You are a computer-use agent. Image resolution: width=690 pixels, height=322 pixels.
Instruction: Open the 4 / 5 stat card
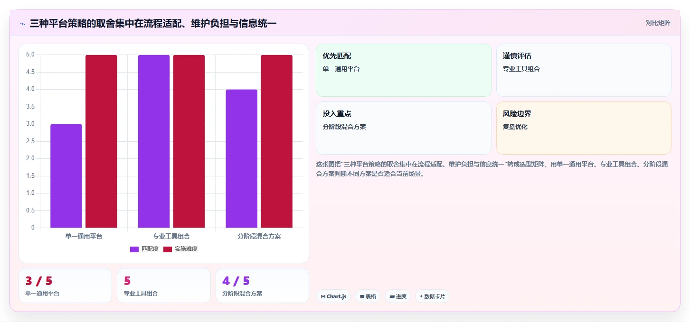(x=262, y=285)
